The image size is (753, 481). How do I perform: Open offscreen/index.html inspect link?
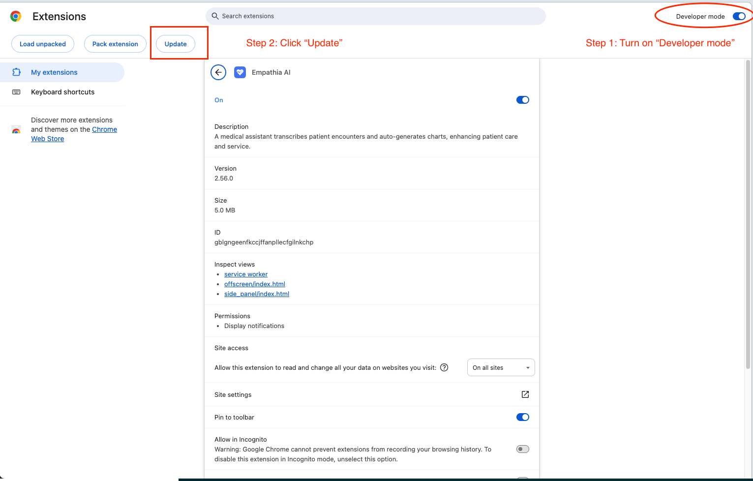tap(255, 284)
